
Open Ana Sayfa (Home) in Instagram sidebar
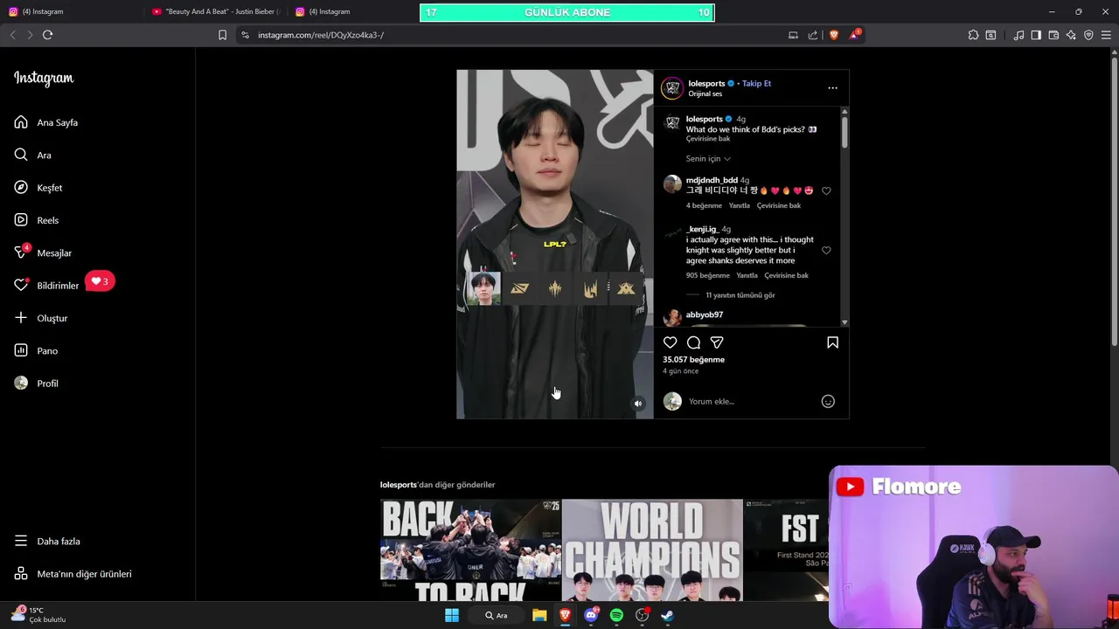46,122
